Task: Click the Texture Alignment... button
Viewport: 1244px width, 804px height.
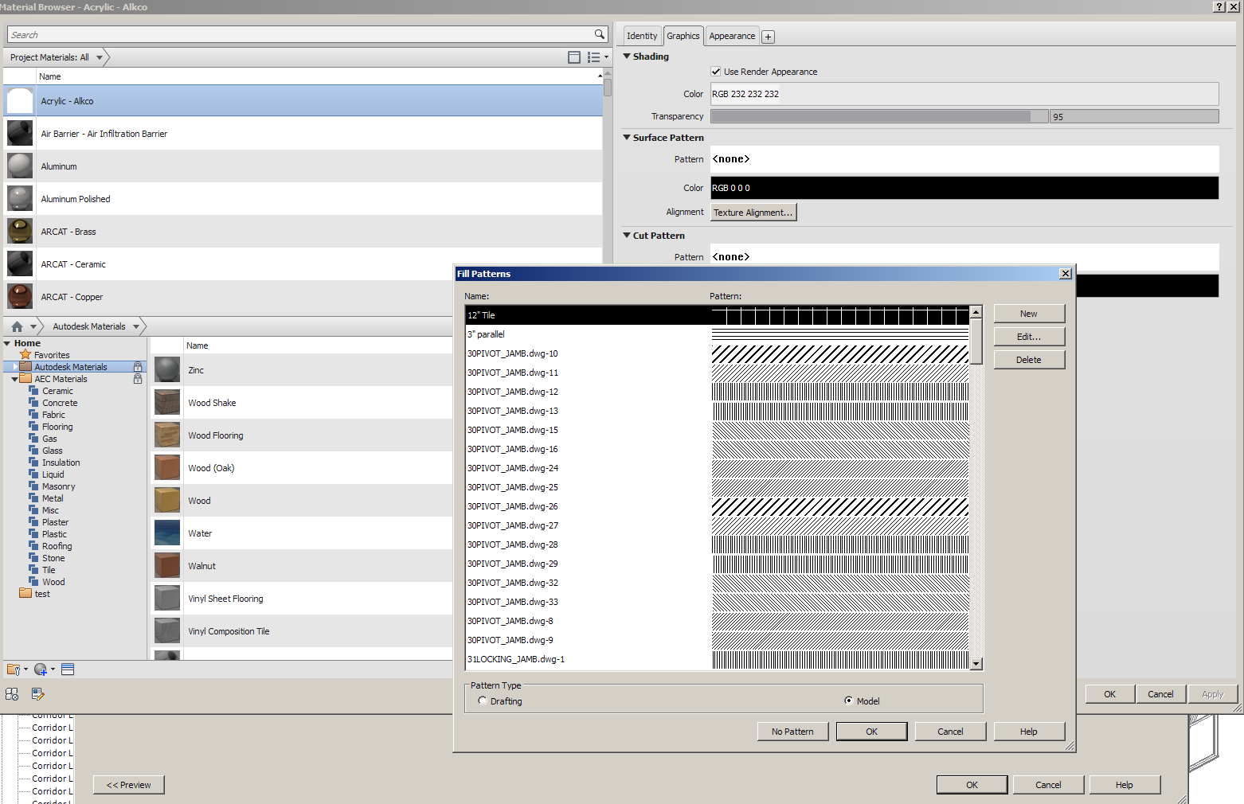Action: pyautogui.click(x=753, y=213)
